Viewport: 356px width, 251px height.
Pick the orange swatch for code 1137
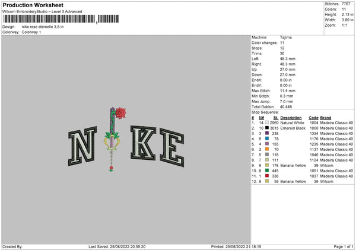[x=267, y=149]
